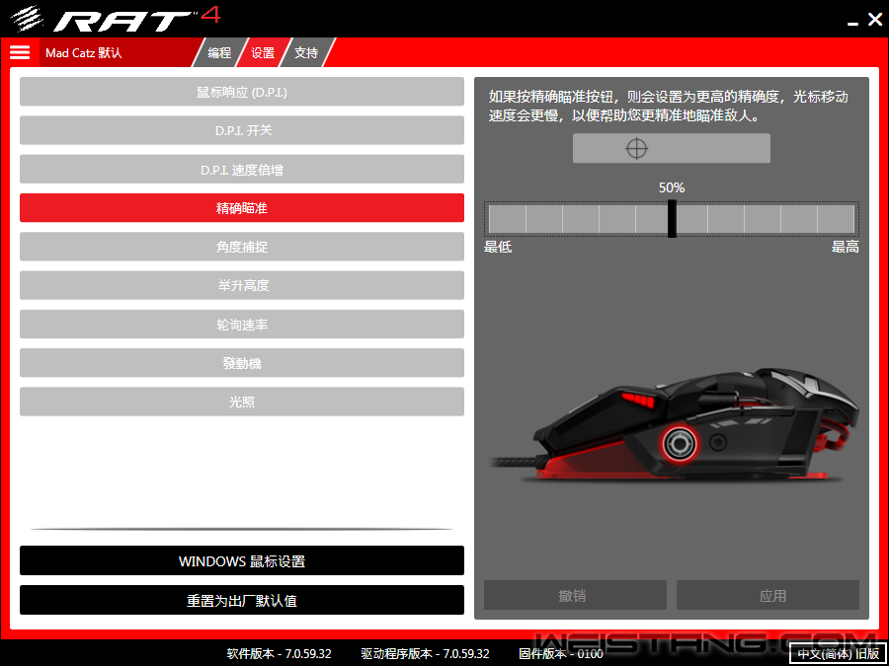Click the RAT 4 logo
The height and width of the screenshot is (666, 889).
pyautogui.click(x=117, y=20)
